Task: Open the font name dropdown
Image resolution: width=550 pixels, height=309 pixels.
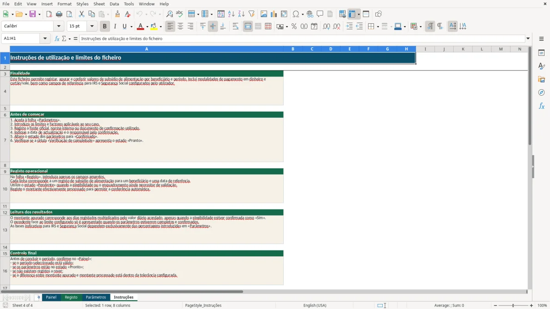Action: [59, 27]
